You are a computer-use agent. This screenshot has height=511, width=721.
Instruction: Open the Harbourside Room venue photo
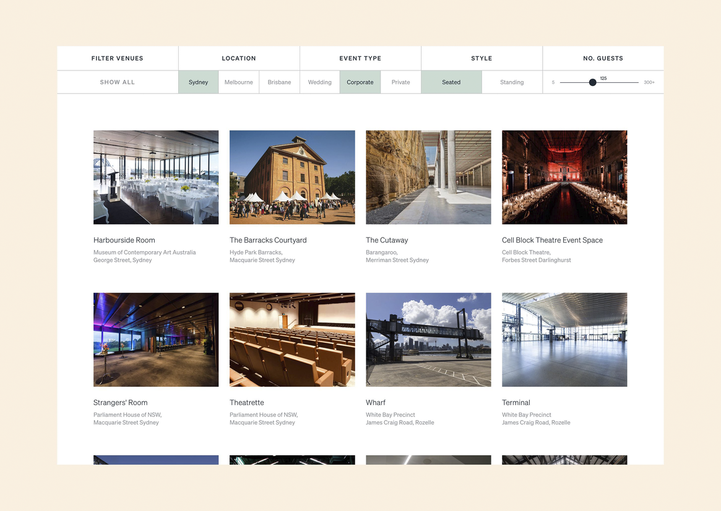(x=156, y=177)
